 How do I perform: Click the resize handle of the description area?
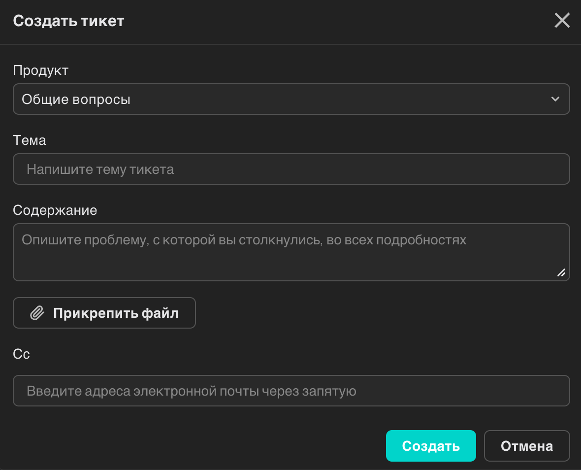[561, 273]
